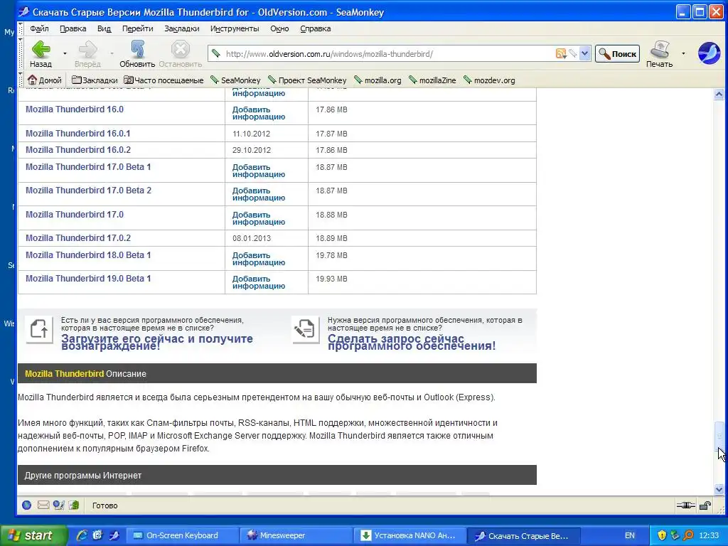
Task: Switch to On-Screen Keyboard taskbar button
Action: pyautogui.click(x=183, y=535)
